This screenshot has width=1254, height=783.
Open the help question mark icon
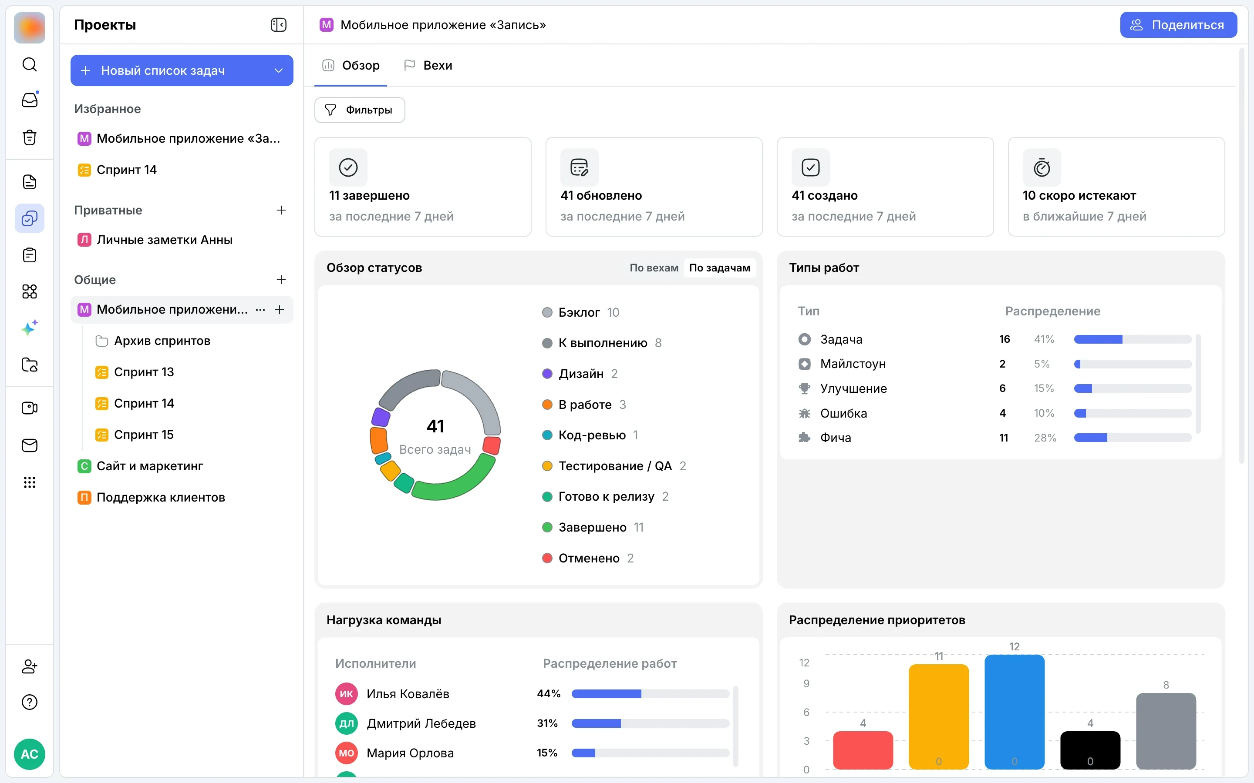[x=30, y=702]
